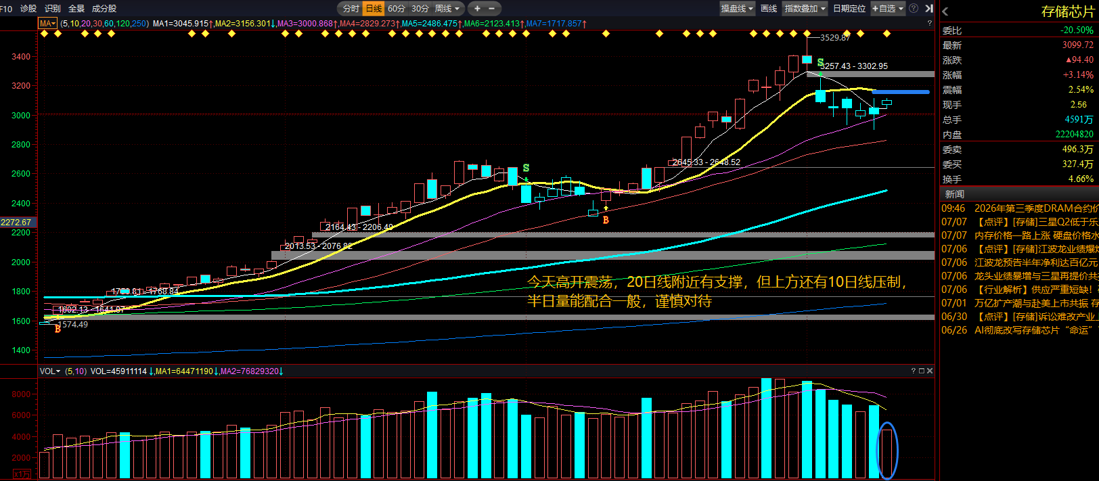The height and width of the screenshot is (481, 1099).
Task: Switch to the 30分 period chart
Action: click(x=420, y=9)
